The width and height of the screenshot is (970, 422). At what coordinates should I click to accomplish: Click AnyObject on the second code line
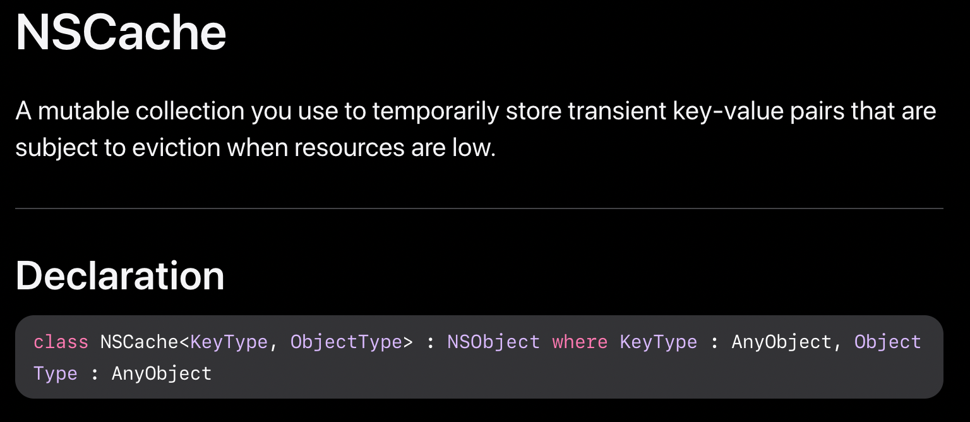pyautogui.click(x=161, y=373)
